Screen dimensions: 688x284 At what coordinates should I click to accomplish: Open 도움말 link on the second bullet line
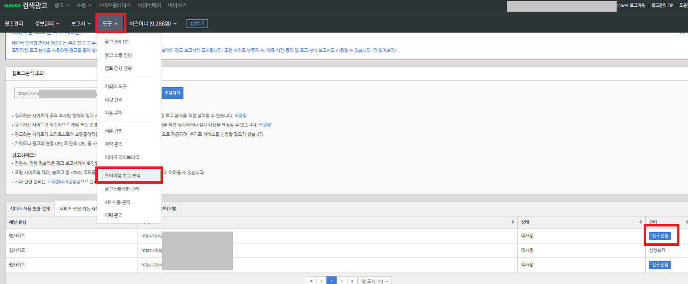(x=265, y=125)
